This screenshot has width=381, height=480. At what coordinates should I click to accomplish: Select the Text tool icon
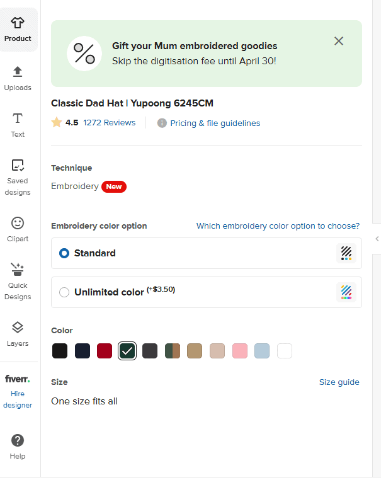point(18,118)
